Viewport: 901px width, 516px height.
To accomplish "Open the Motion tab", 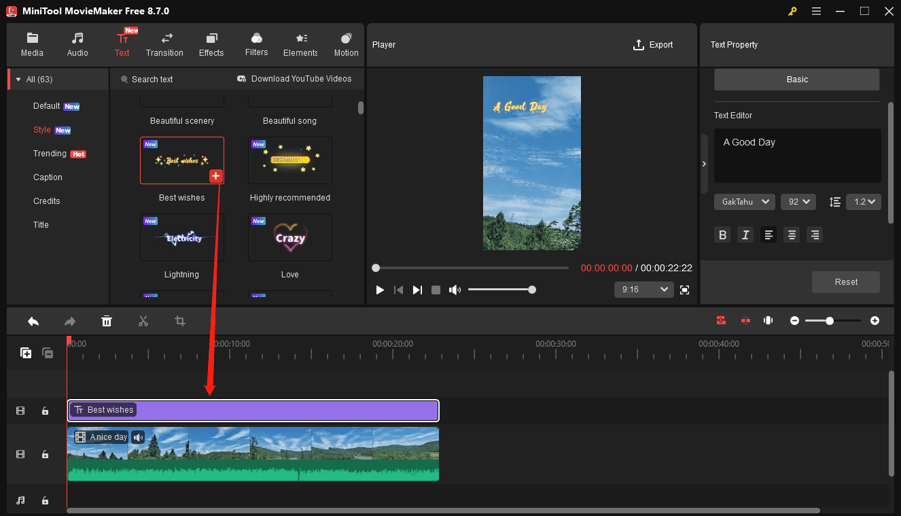I will [x=346, y=44].
